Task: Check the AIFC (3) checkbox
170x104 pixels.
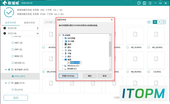Action: (13, 43)
